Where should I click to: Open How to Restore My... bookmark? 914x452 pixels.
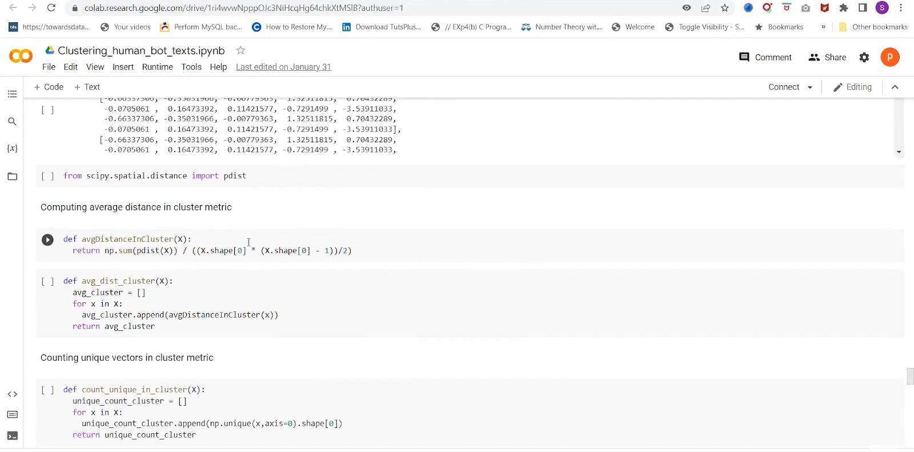click(x=292, y=27)
